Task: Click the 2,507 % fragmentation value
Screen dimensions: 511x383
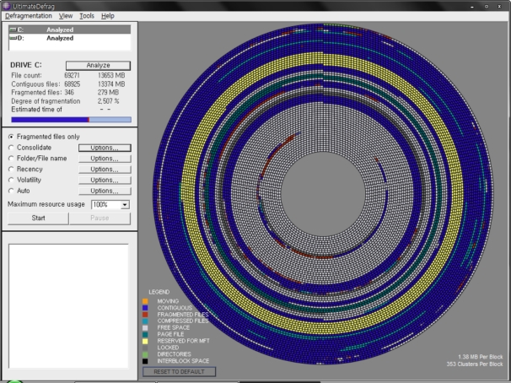Action: coord(109,101)
